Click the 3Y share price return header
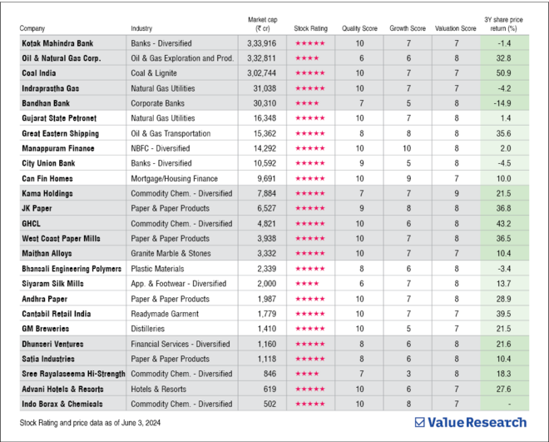 502,23
